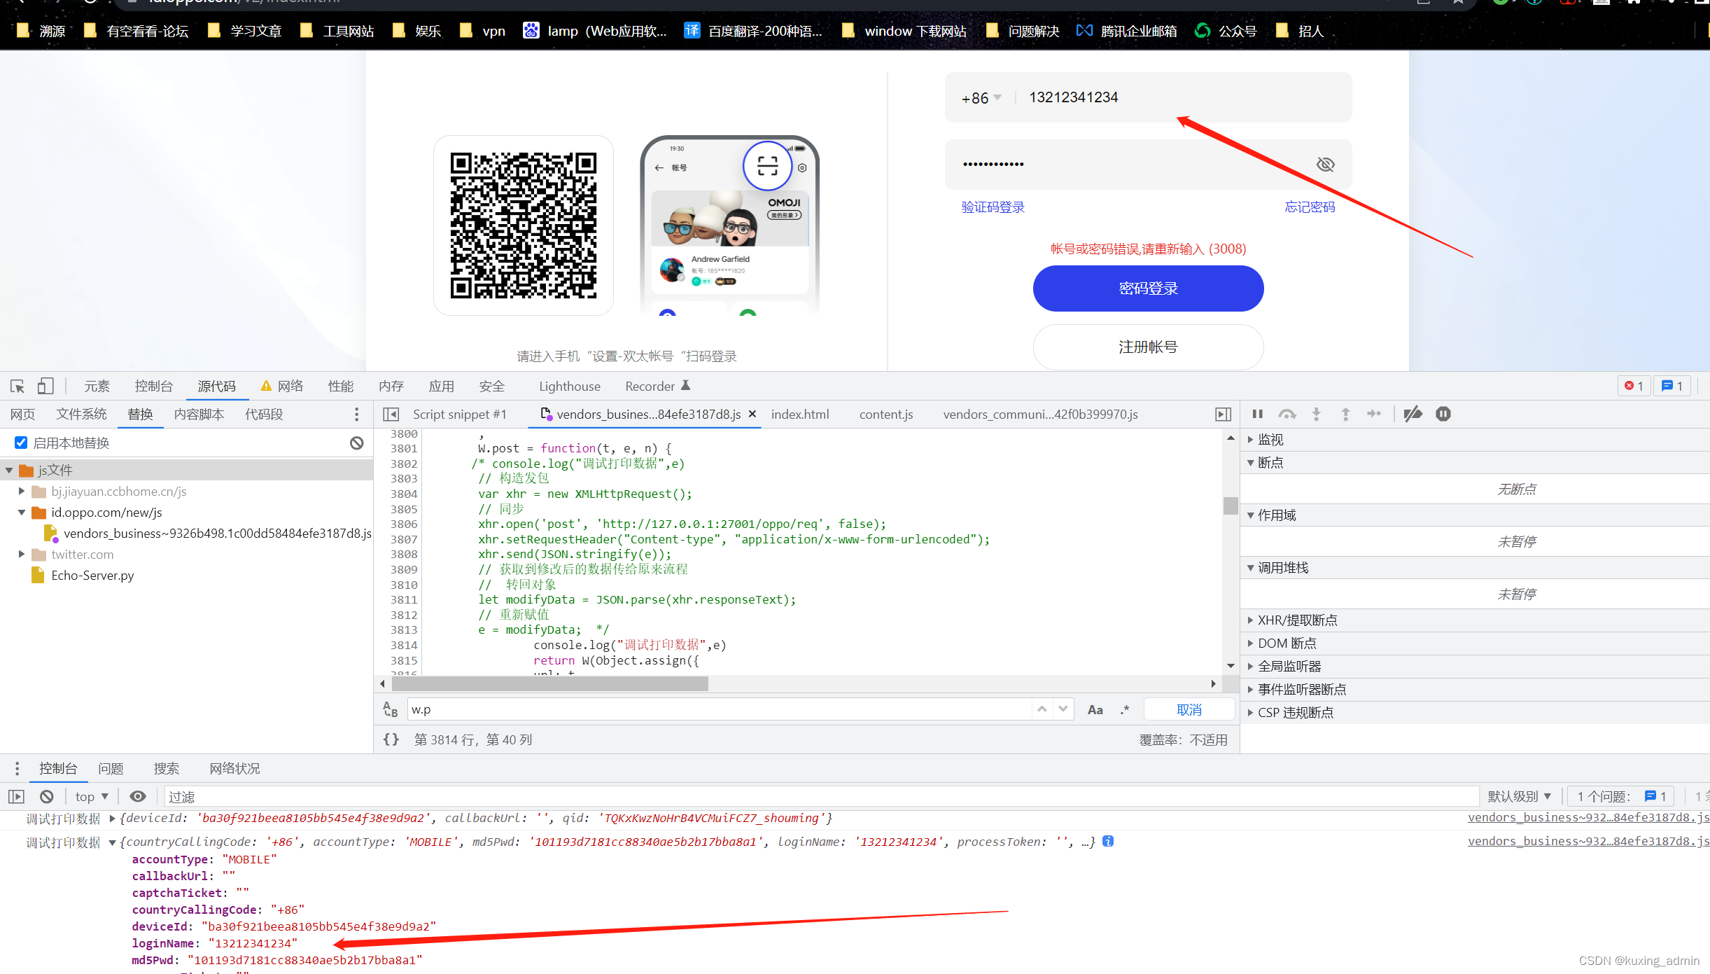Clear the console output
Image resolution: width=1710 pixels, height=974 pixels.
[47, 797]
